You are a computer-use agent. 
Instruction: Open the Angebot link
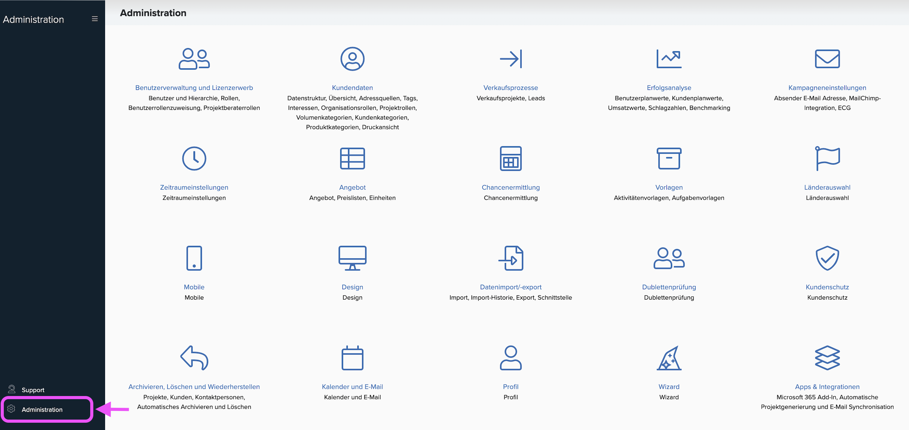tap(352, 188)
